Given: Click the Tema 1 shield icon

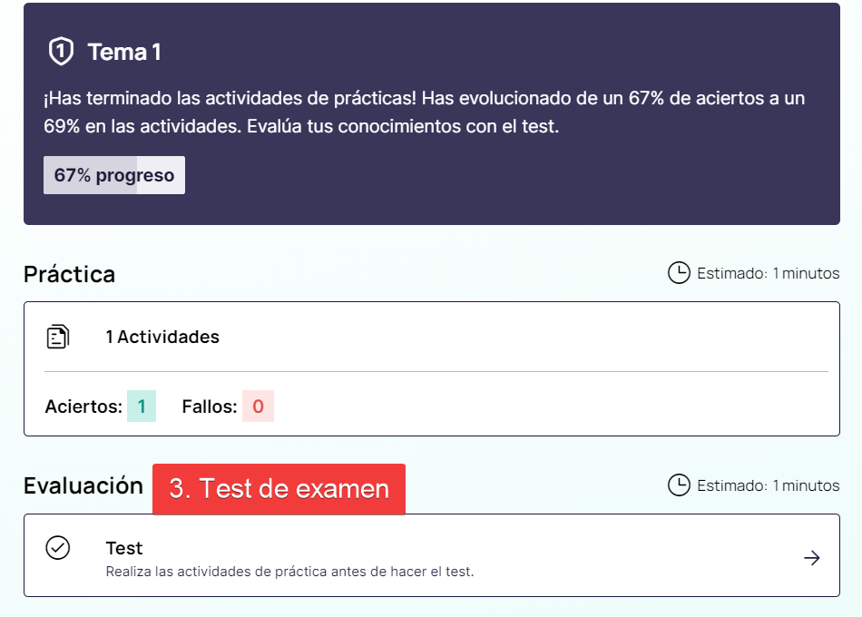Looking at the screenshot, I should [x=60, y=52].
